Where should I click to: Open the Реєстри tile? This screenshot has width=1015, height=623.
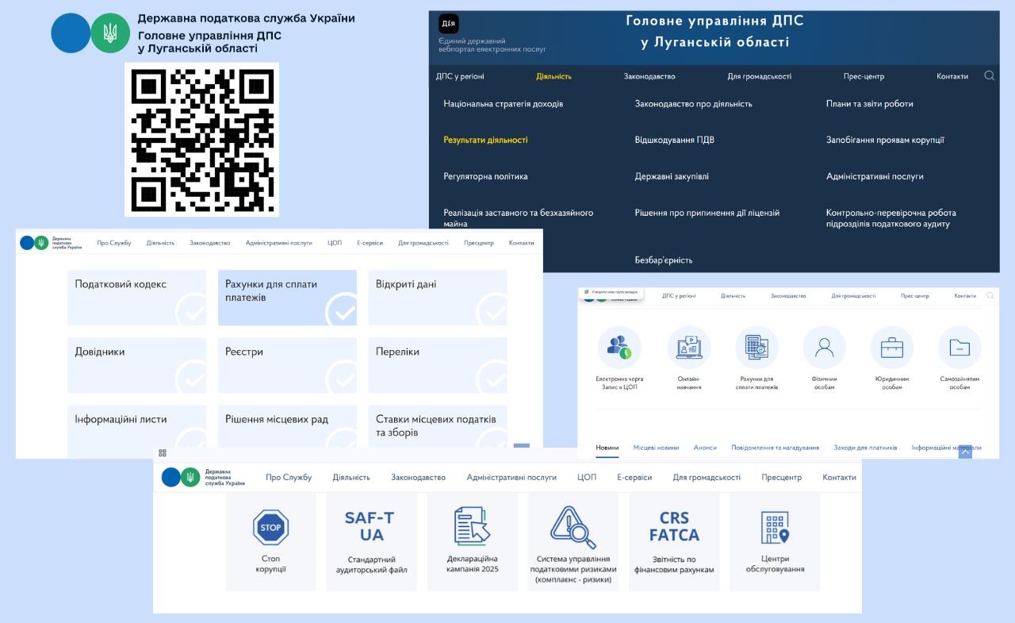tap(287, 365)
